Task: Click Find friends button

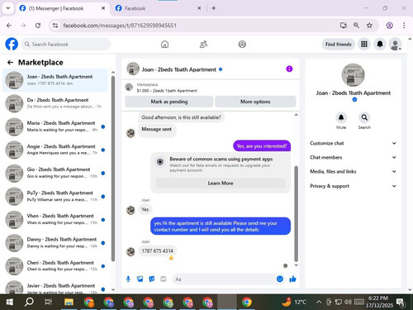Action: (339, 44)
